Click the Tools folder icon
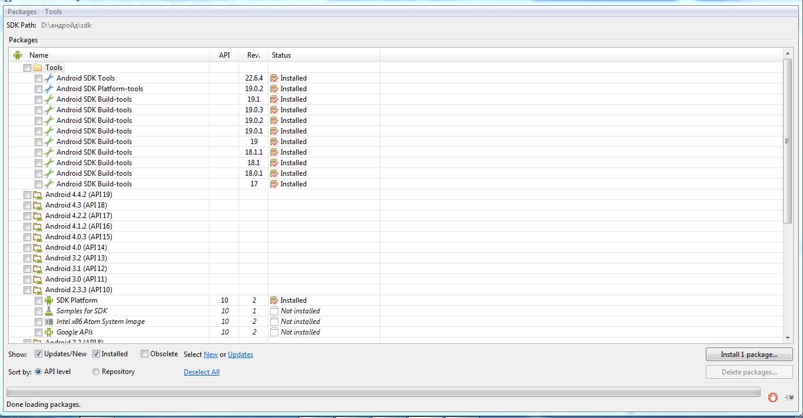The height and width of the screenshot is (418, 803). coord(38,68)
